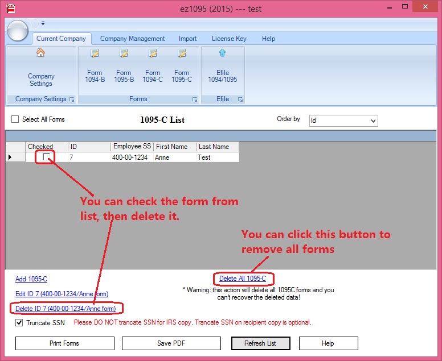Click the ez1095 app icon in title bar
This screenshot has width=442, height=361.
[11, 9]
